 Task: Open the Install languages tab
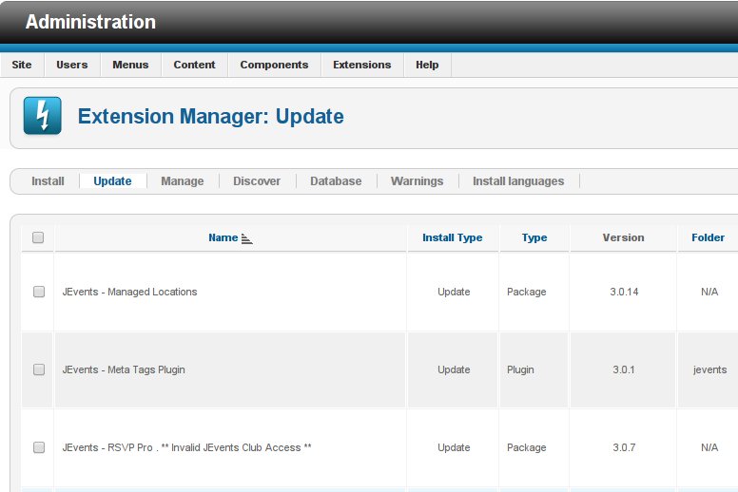[518, 180]
